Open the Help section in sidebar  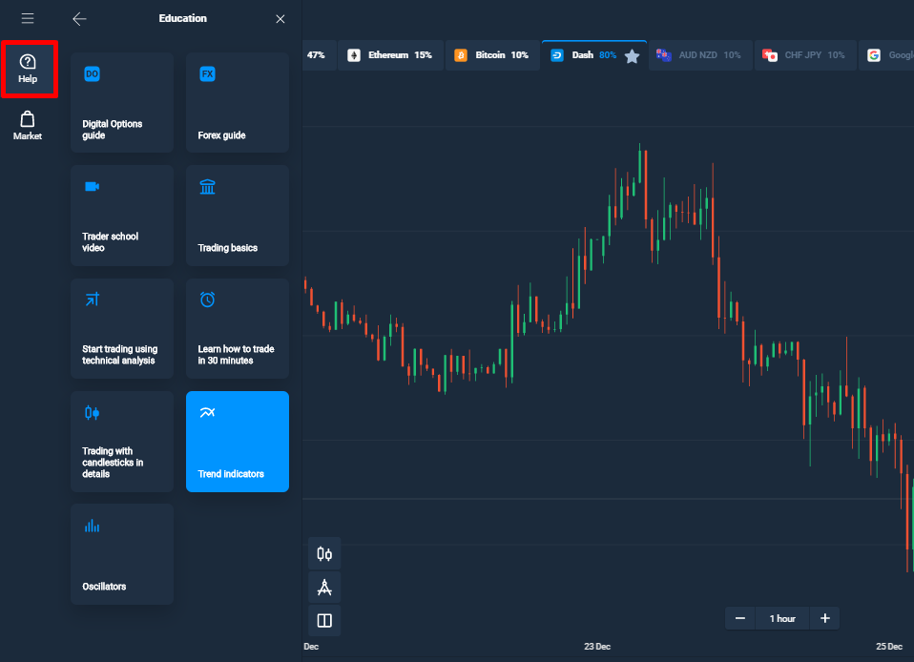(28, 69)
